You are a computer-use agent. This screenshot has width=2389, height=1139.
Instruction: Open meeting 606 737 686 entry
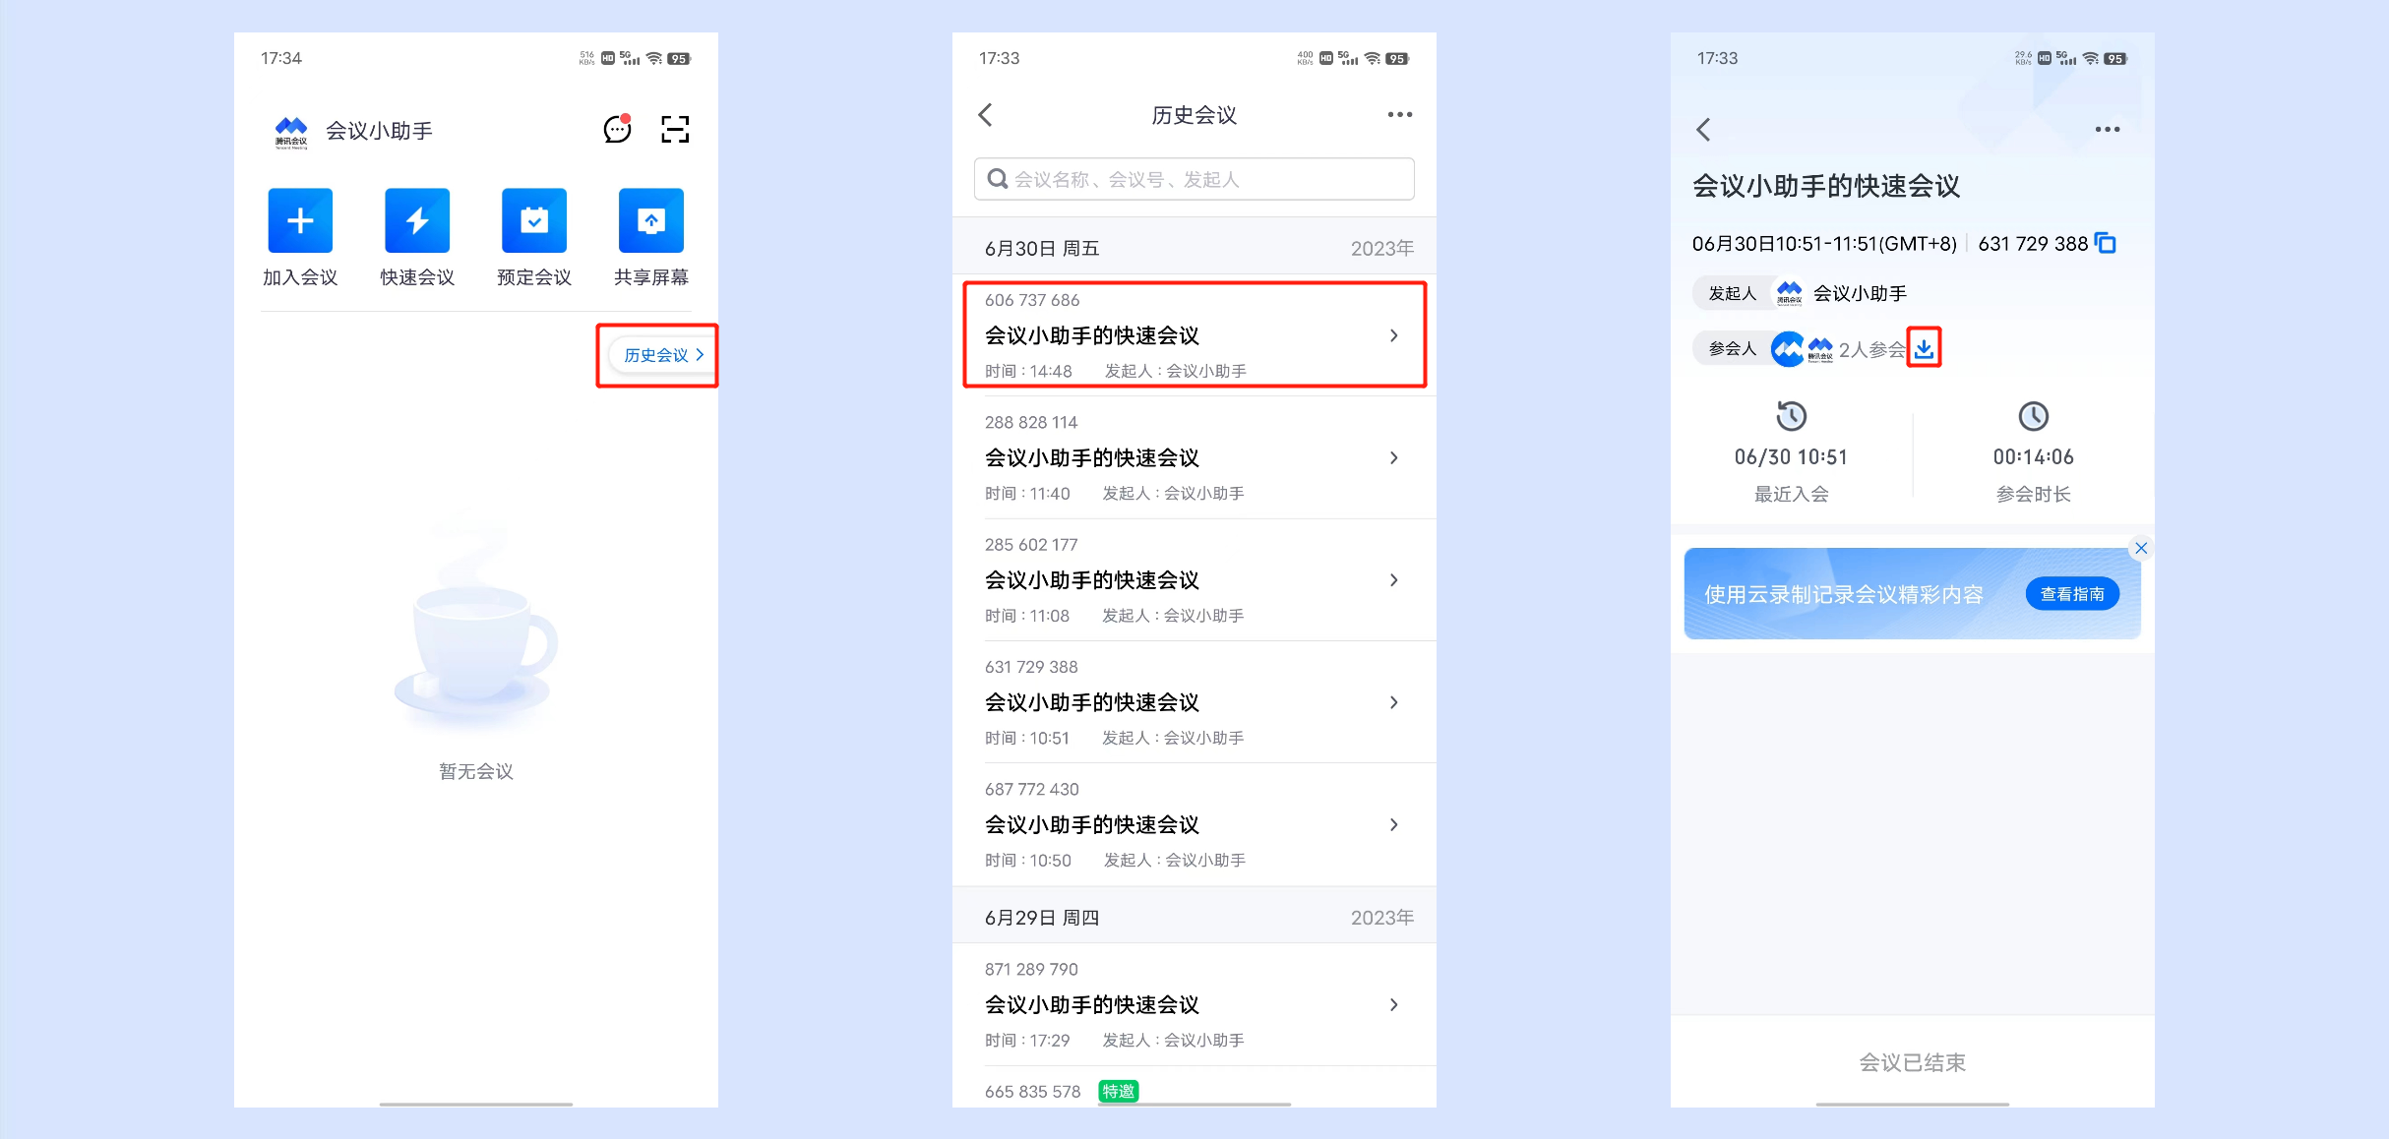[x=1194, y=335]
